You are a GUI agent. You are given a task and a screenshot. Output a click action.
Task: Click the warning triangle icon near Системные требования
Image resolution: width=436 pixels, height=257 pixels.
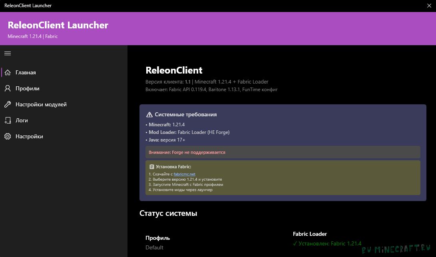[149, 114]
